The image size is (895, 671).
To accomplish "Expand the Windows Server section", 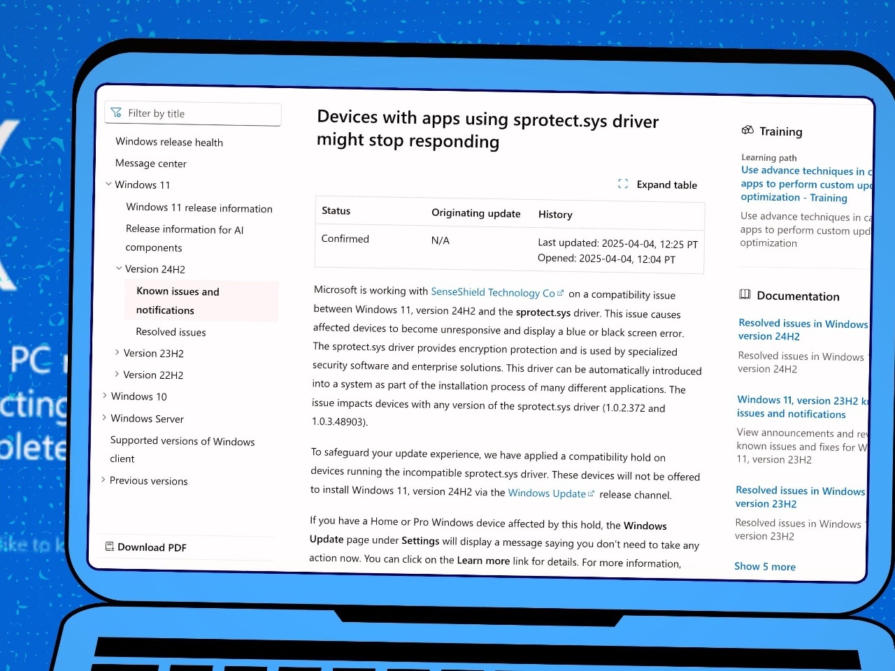I will (x=104, y=417).
